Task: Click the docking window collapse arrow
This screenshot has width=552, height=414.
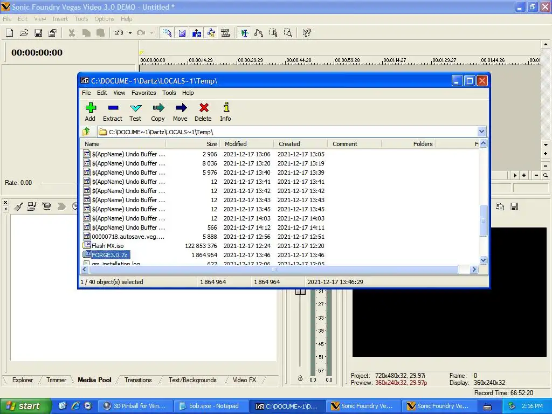Action: pos(5,209)
